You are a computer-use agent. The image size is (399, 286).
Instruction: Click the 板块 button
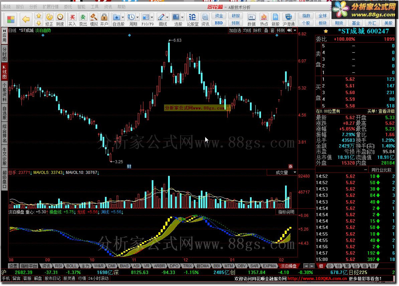[x=322, y=23]
